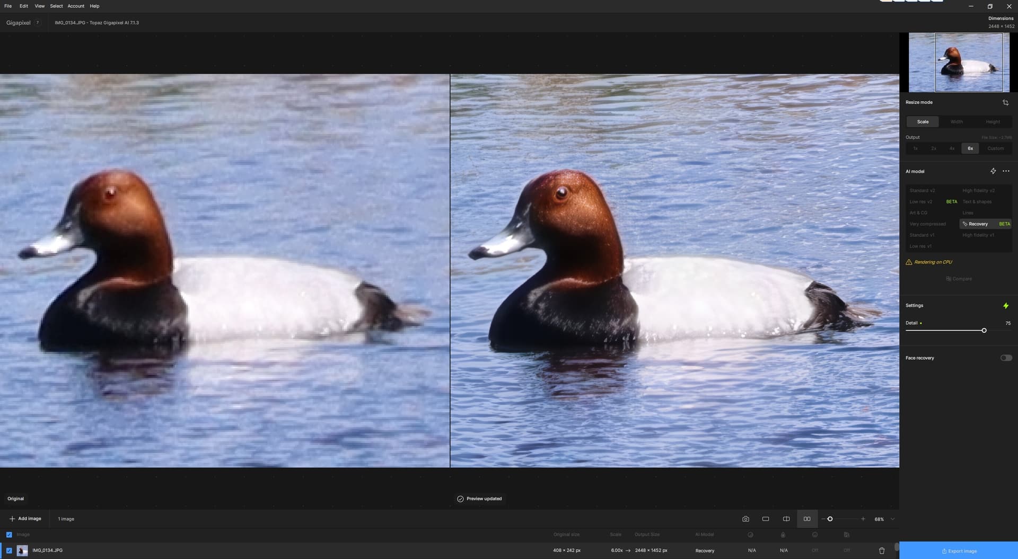Capture a snapshot with the camera icon

coord(745,519)
